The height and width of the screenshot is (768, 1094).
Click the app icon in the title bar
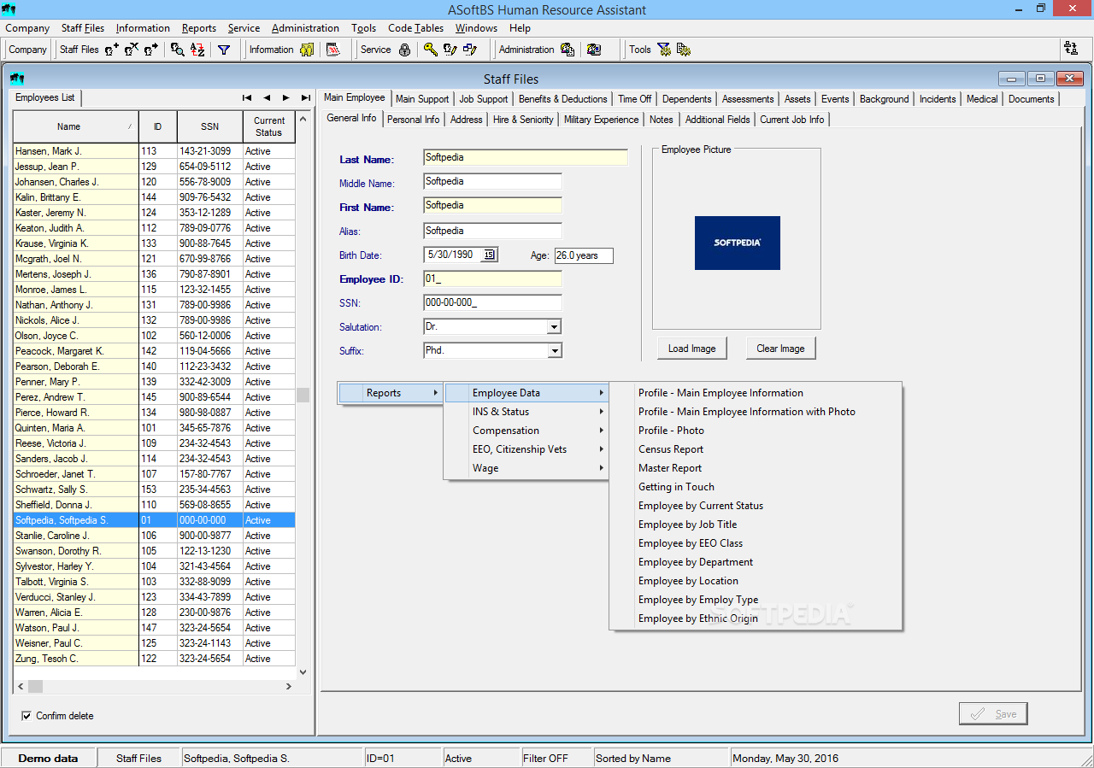[x=9, y=9]
